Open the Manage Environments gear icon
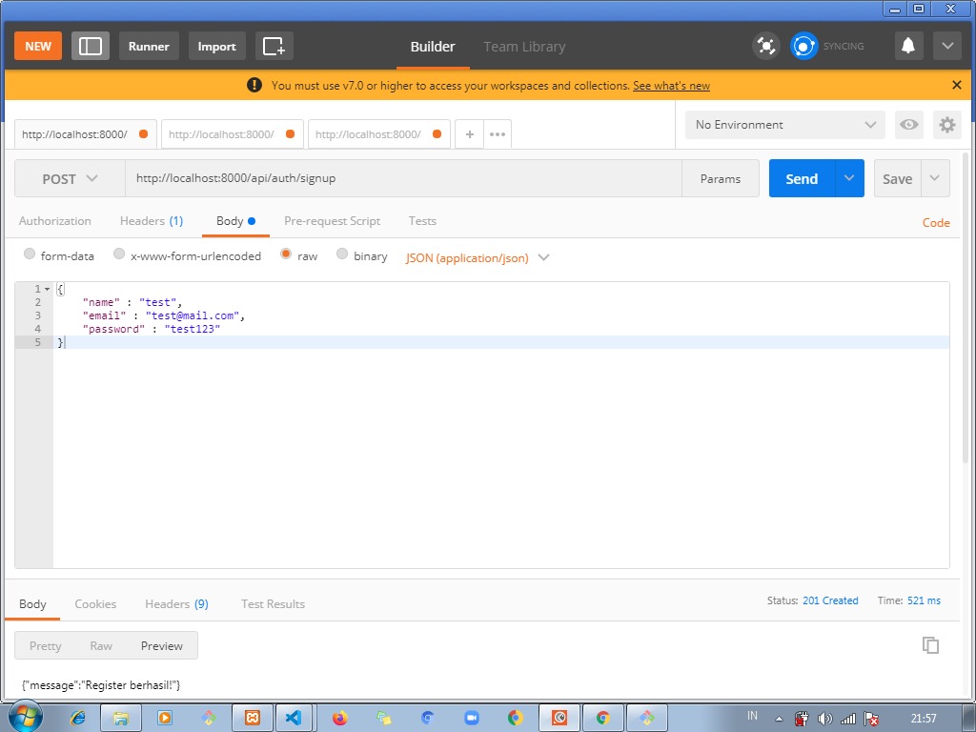This screenshot has width=976, height=732. tap(947, 125)
